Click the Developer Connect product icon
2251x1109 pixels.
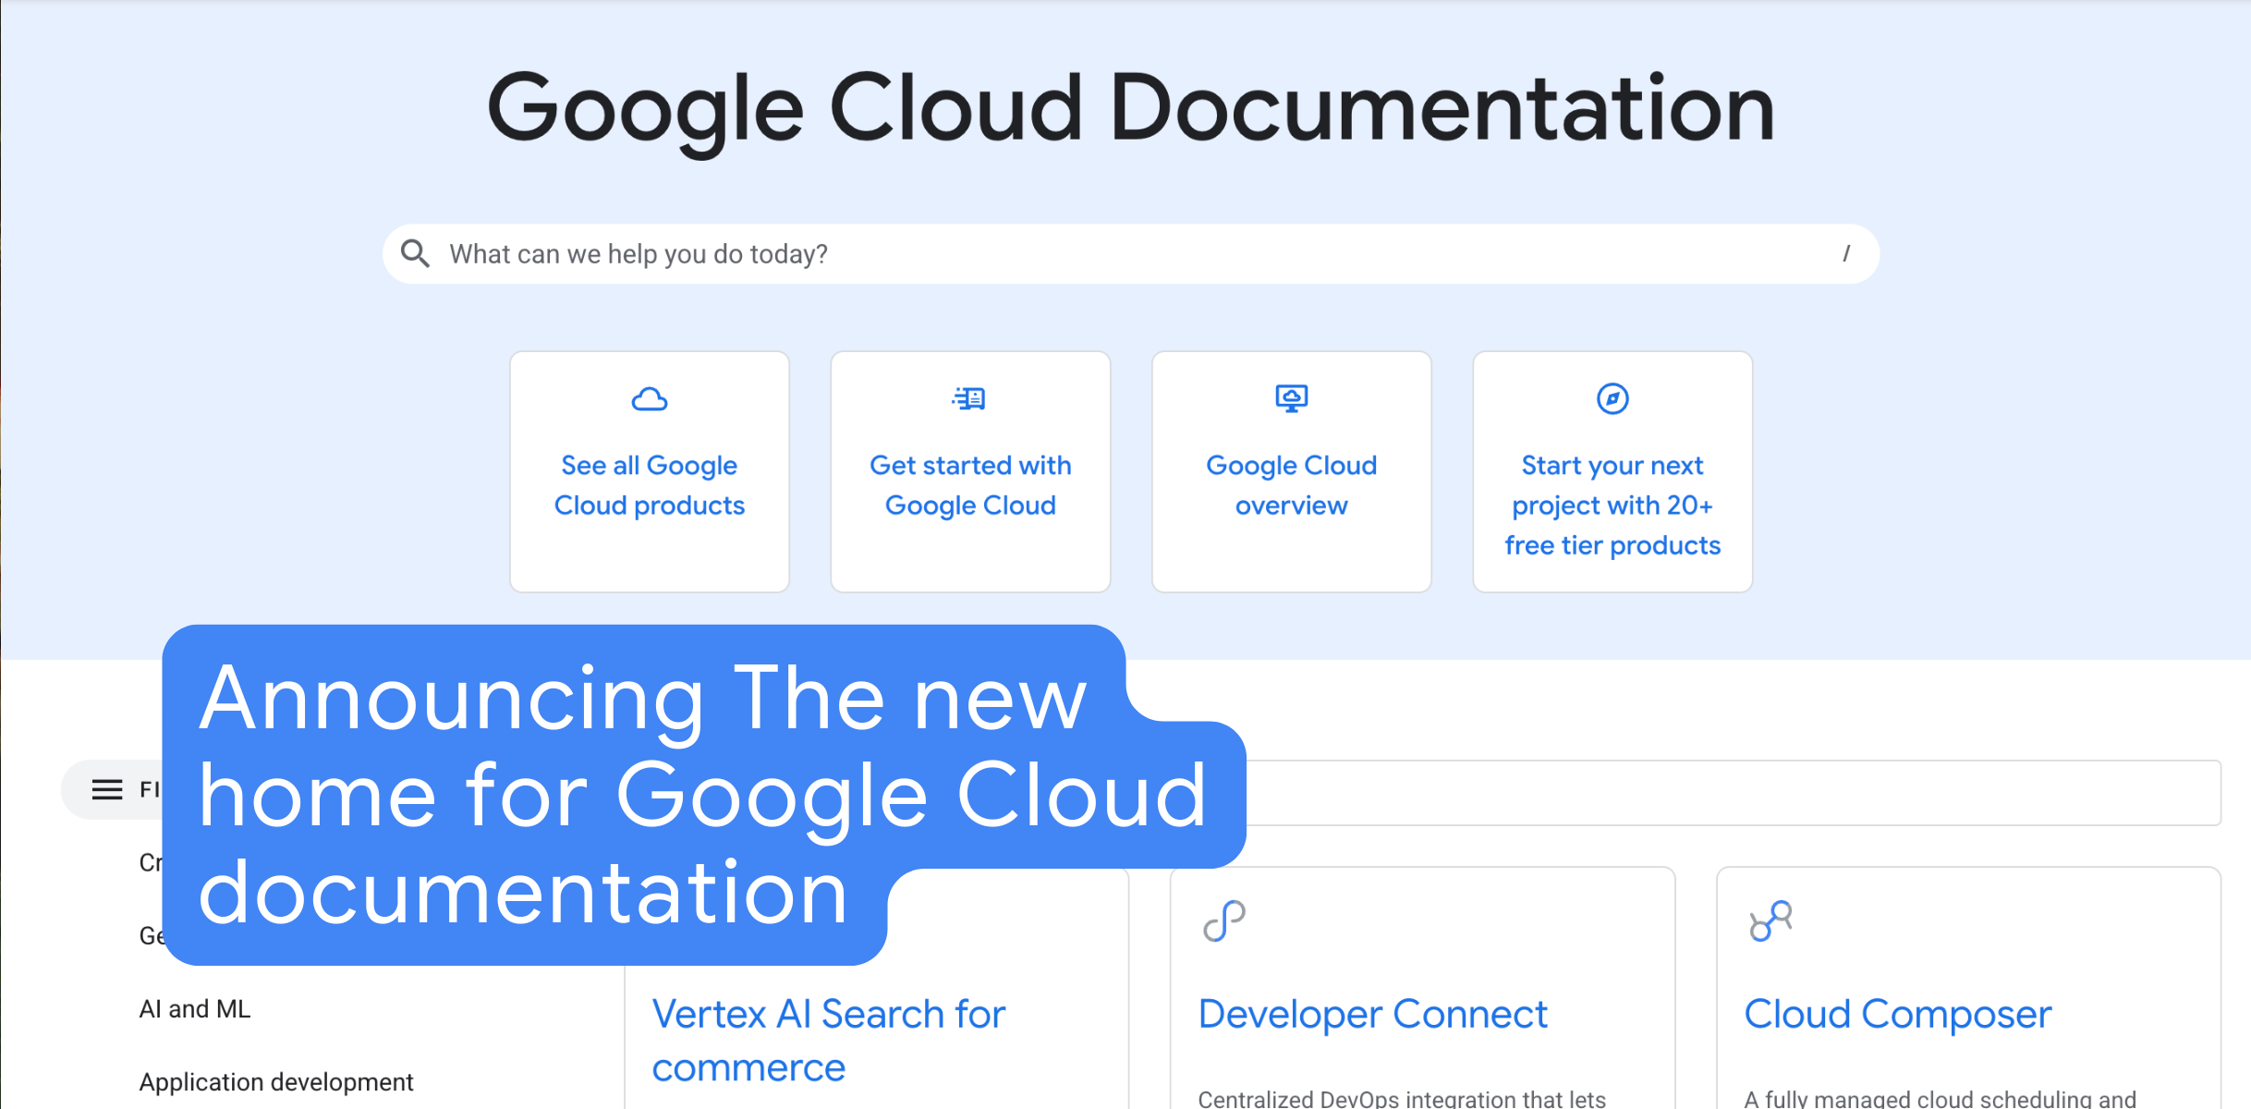[1223, 921]
